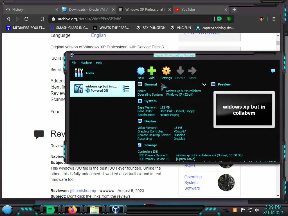
Task: Open the VM list menu icon beside widows xp
Action: pos(126,89)
